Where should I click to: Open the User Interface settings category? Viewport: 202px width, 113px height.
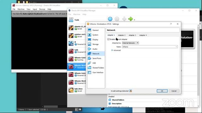[96, 73]
